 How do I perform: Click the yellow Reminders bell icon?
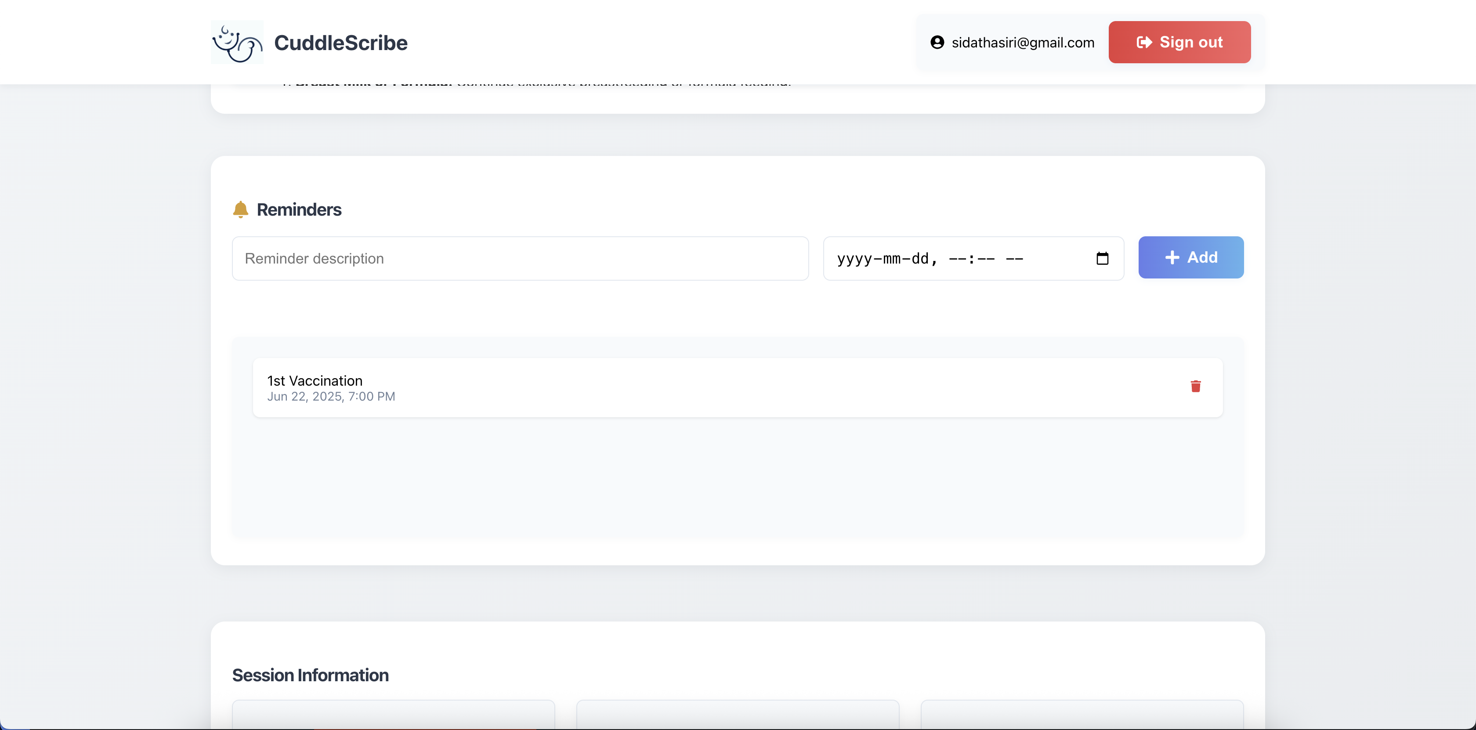click(241, 210)
